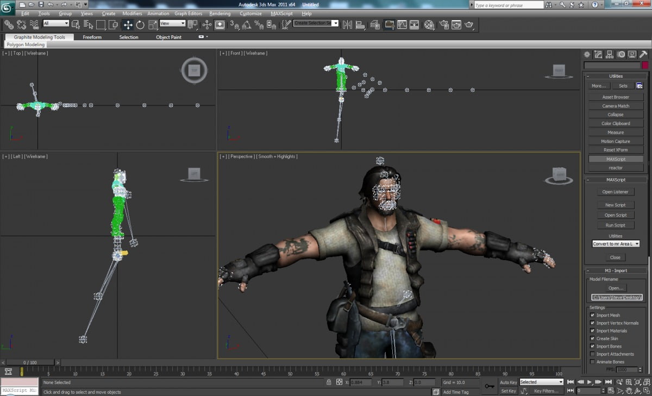652x396 pixels.
Task: Click the Mirror tool icon
Action: click(347, 24)
